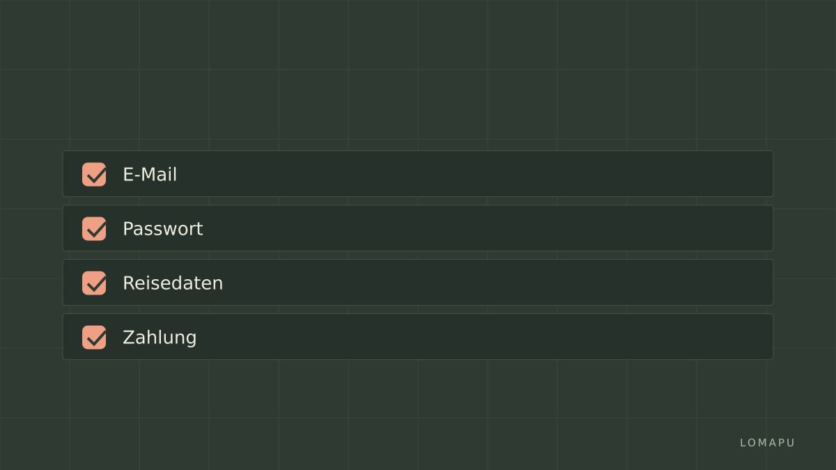Click the orange box left of Passwort
This screenshot has height=470, width=836.
tap(94, 228)
